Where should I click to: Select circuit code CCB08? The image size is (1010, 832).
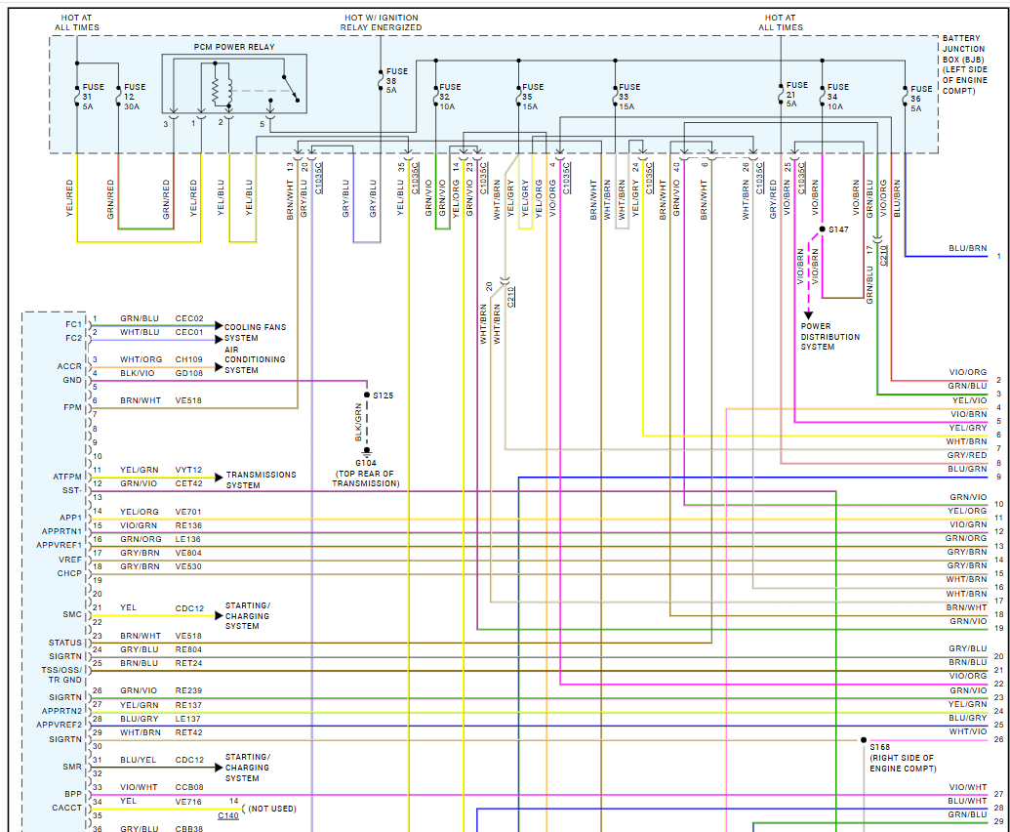(188, 787)
